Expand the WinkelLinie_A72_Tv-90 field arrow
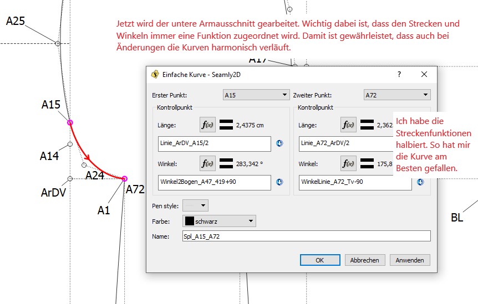This screenshot has width=478, height=304. pos(420,182)
